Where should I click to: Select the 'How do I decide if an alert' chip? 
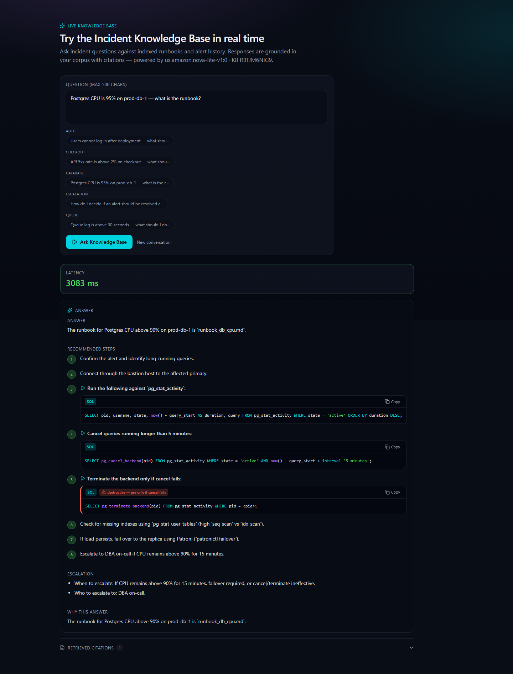[x=117, y=204]
